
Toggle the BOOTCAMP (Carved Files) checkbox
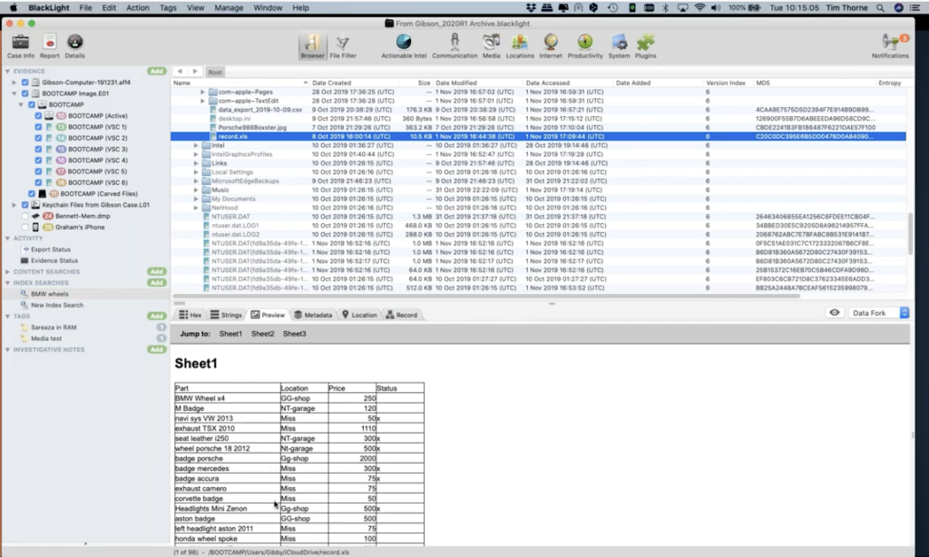32,194
